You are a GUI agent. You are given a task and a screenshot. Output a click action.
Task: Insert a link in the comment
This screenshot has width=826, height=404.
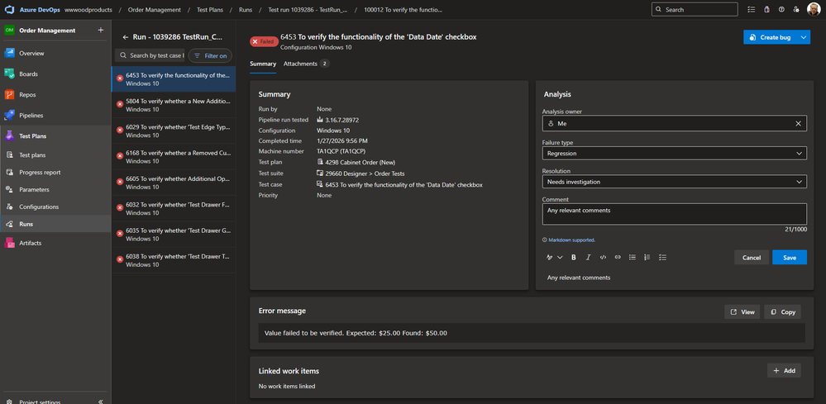tap(618, 257)
